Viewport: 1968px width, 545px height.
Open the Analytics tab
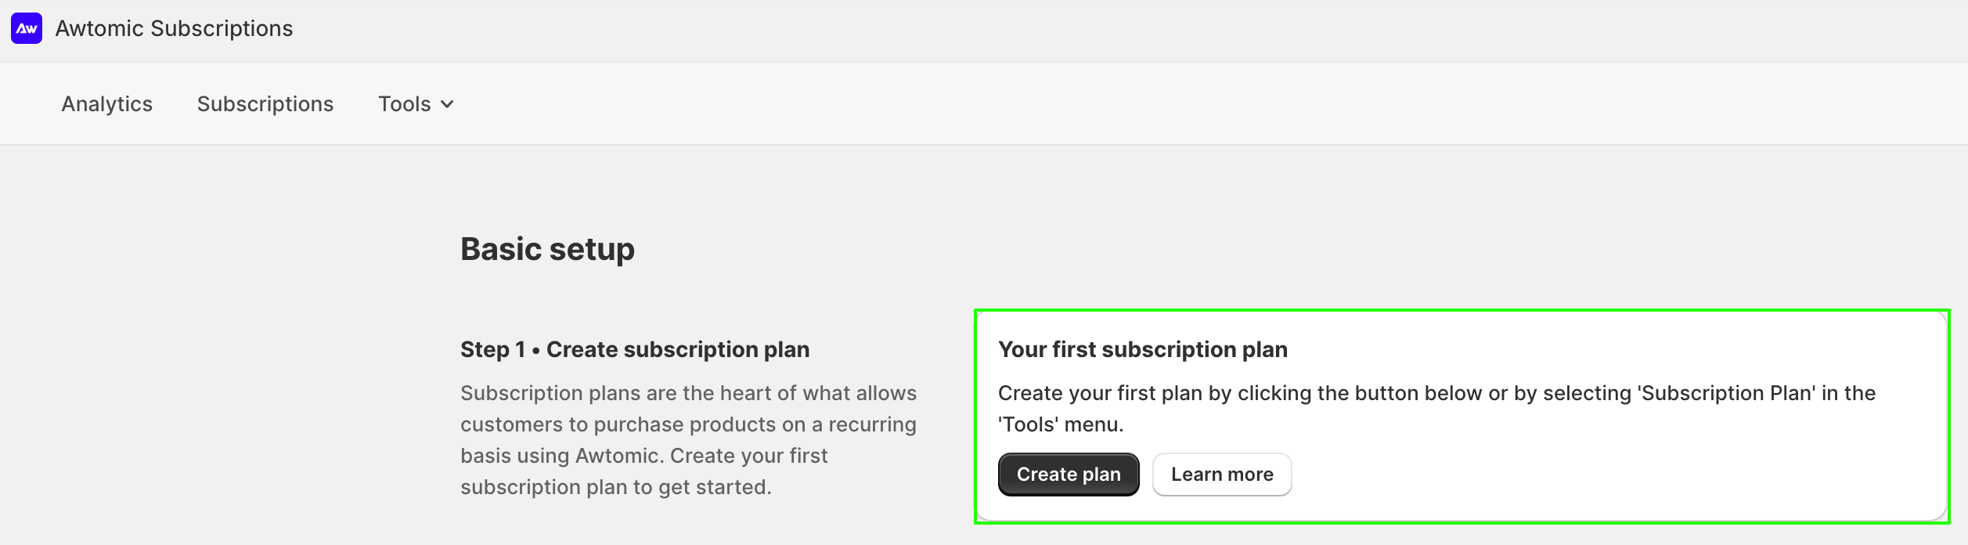107,104
